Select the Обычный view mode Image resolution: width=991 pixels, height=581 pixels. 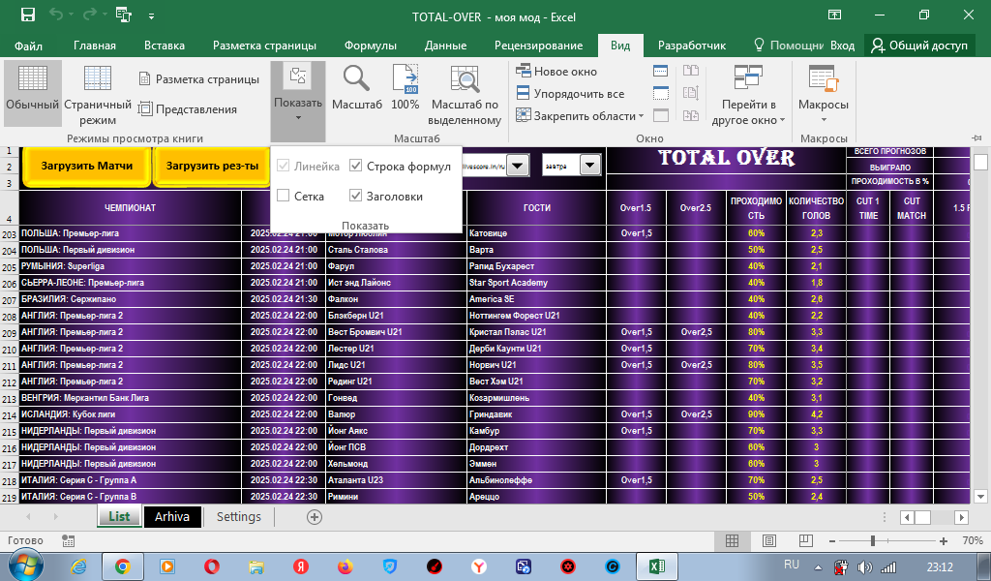tap(32, 93)
